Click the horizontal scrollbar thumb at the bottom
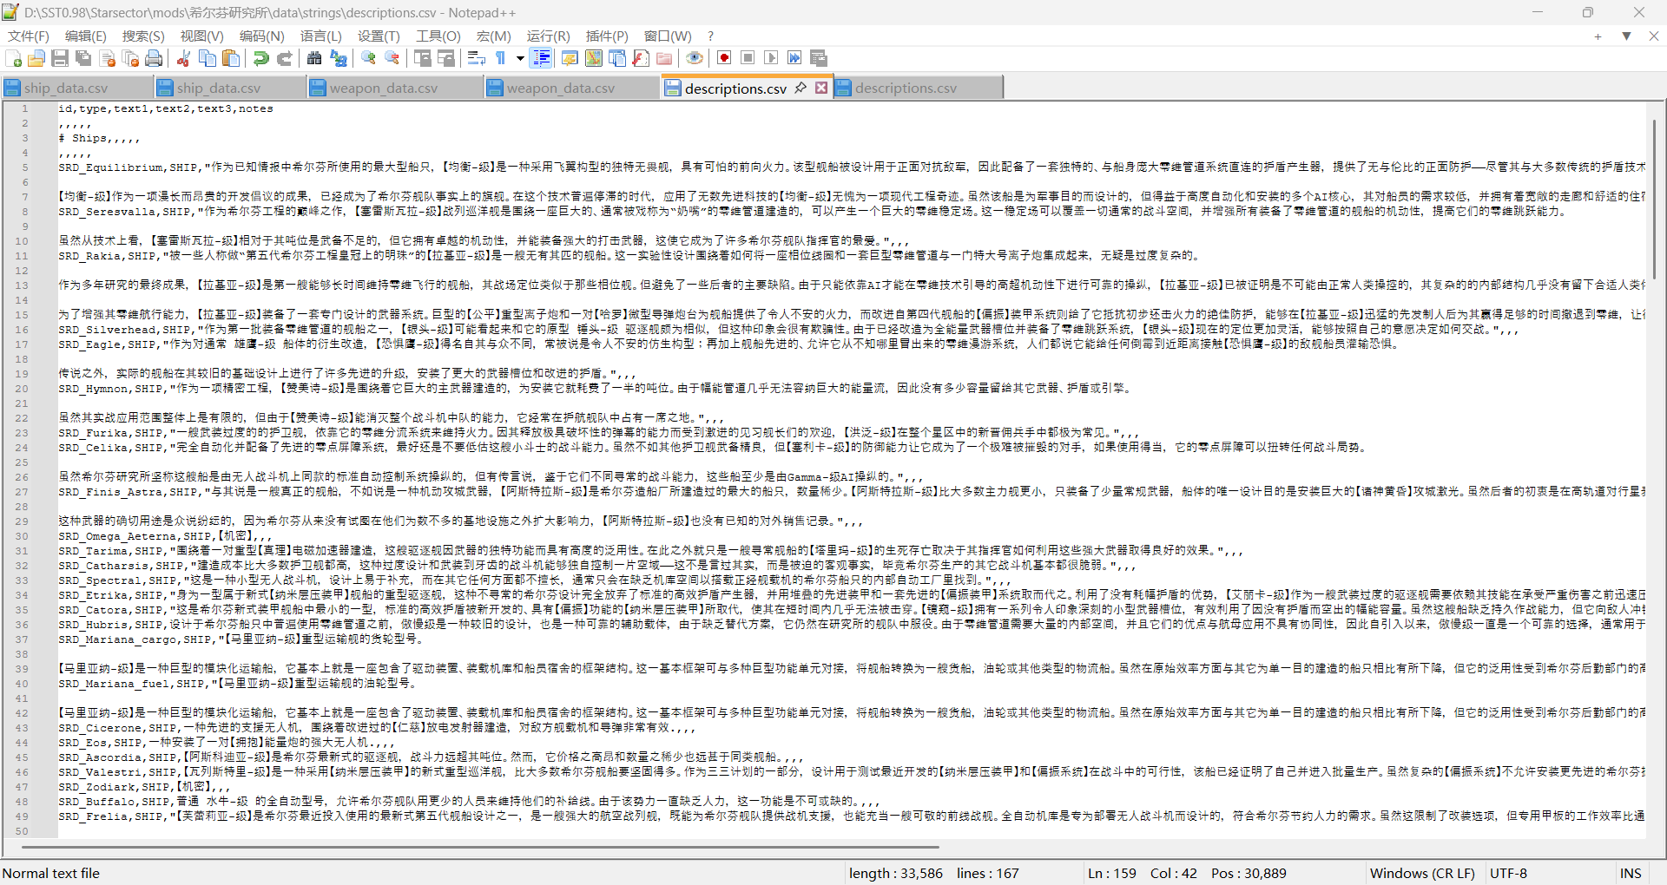The height and width of the screenshot is (885, 1667). click(x=481, y=847)
